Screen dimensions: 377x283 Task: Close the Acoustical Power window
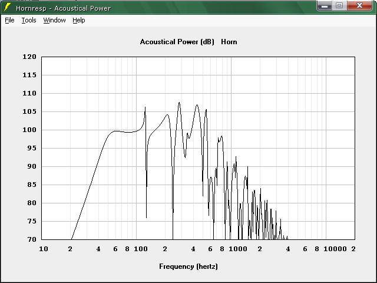click(x=359, y=6)
